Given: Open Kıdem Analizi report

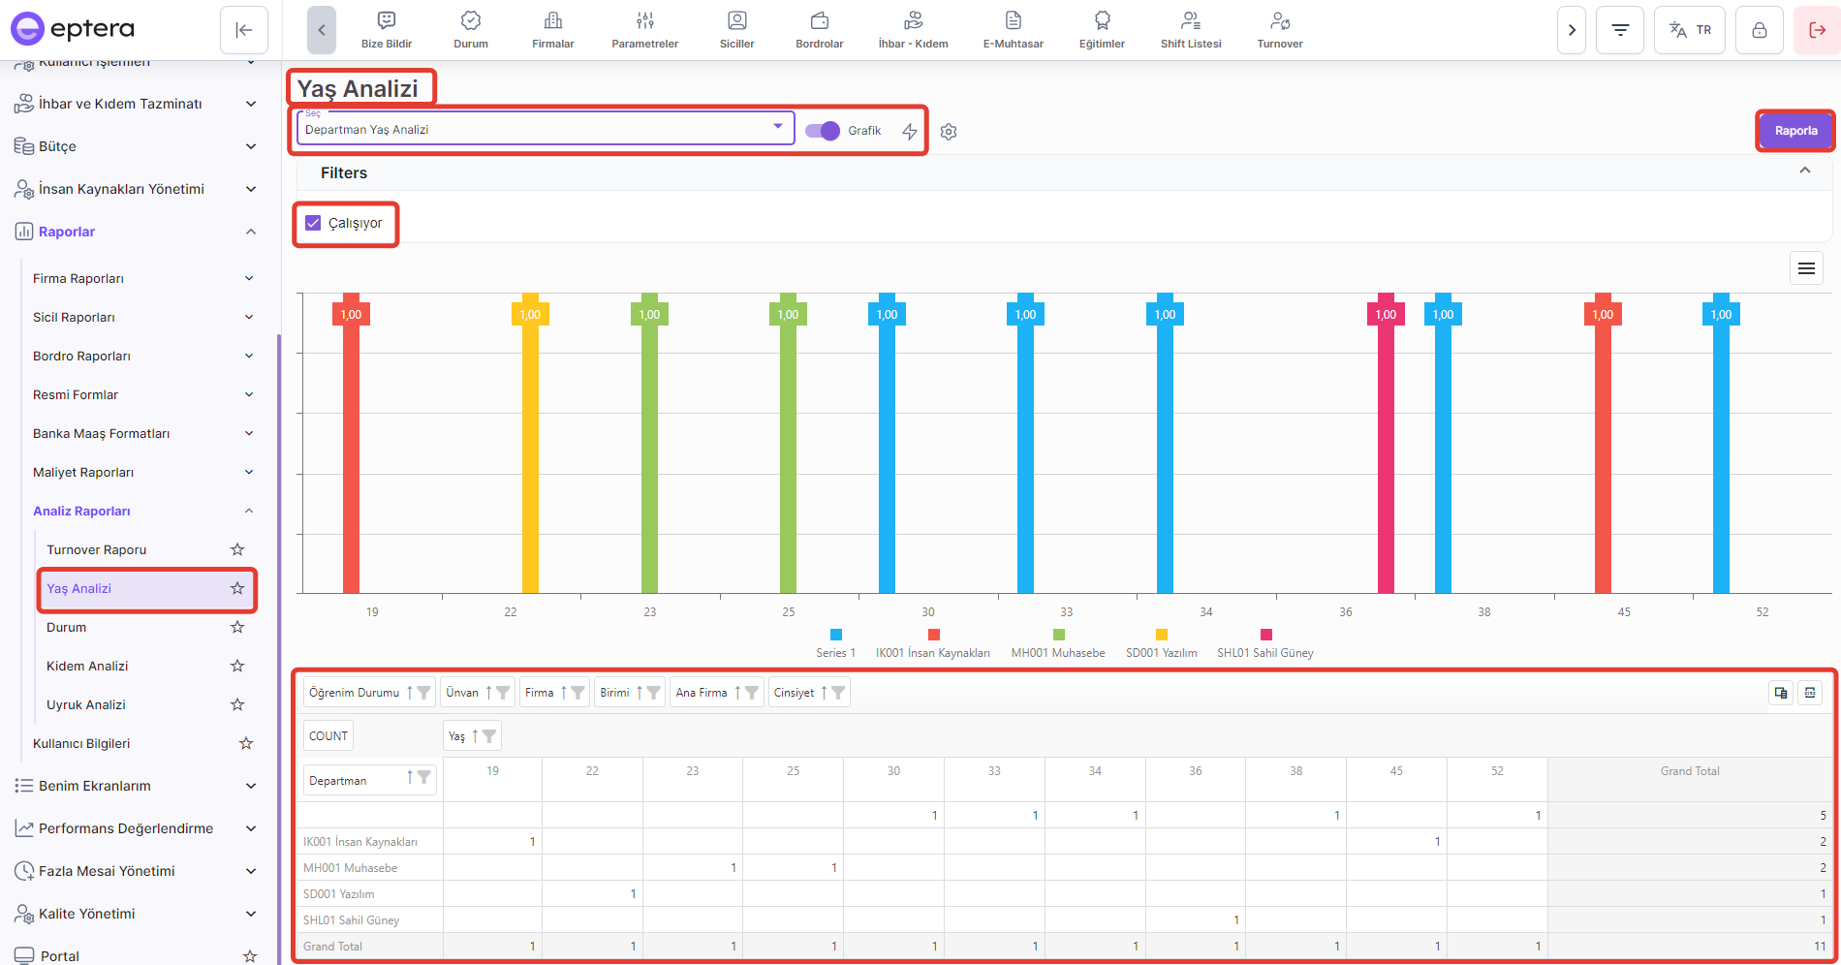Looking at the screenshot, I should coord(87,666).
